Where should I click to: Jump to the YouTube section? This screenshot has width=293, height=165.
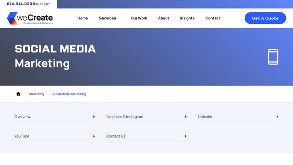point(55,136)
